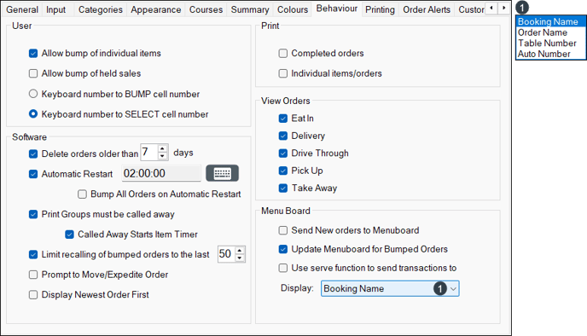587x336 pixels.
Task: Switch to the Order Alerts tab
Action: 427,9
